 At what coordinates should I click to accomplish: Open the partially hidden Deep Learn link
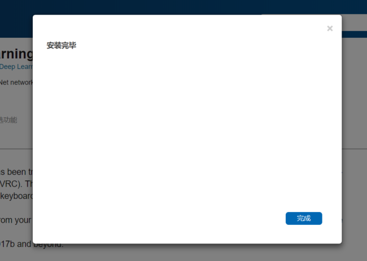[16, 67]
